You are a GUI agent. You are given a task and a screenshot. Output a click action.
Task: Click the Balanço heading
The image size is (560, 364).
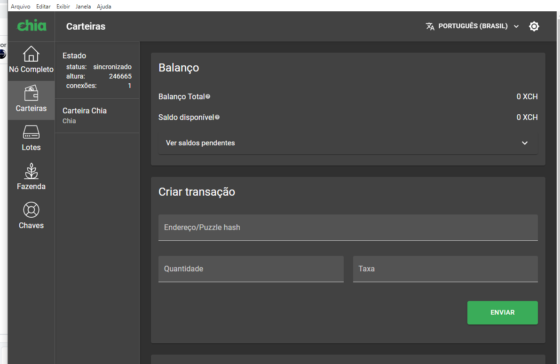(179, 68)
